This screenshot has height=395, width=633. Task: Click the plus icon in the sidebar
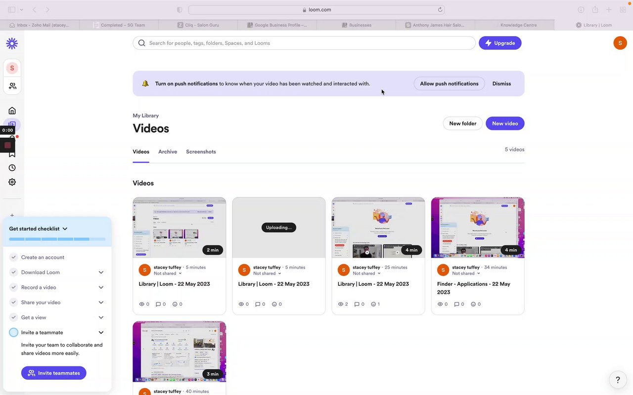[x=12, y=215]
